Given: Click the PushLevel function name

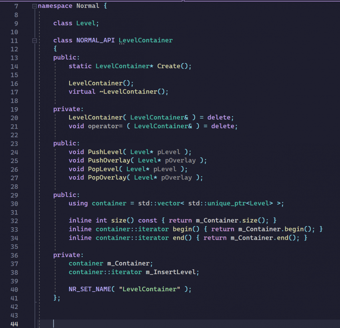Looking at the screenshot, I should point(105,152).
